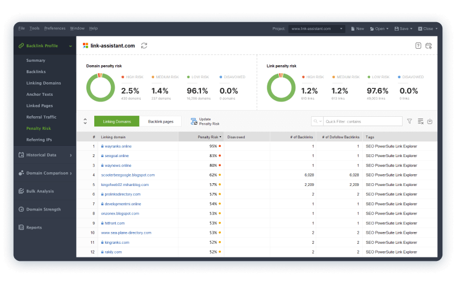Open the Help menu
The width and height of the screenshot is (456, 283).
93,28
